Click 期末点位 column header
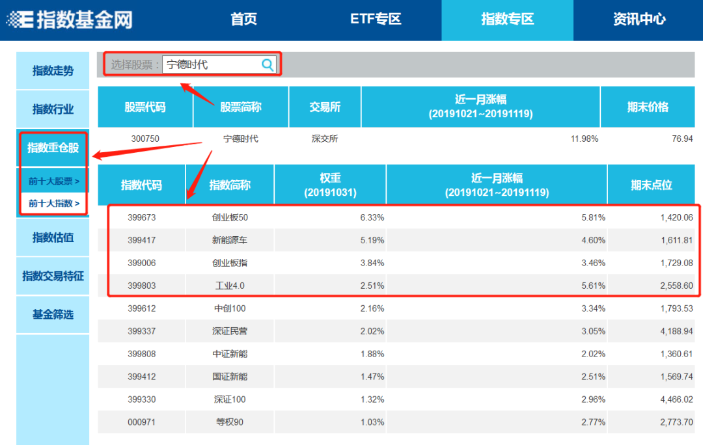Viewport: 703px width, 445px height. (x=652, y=185)
